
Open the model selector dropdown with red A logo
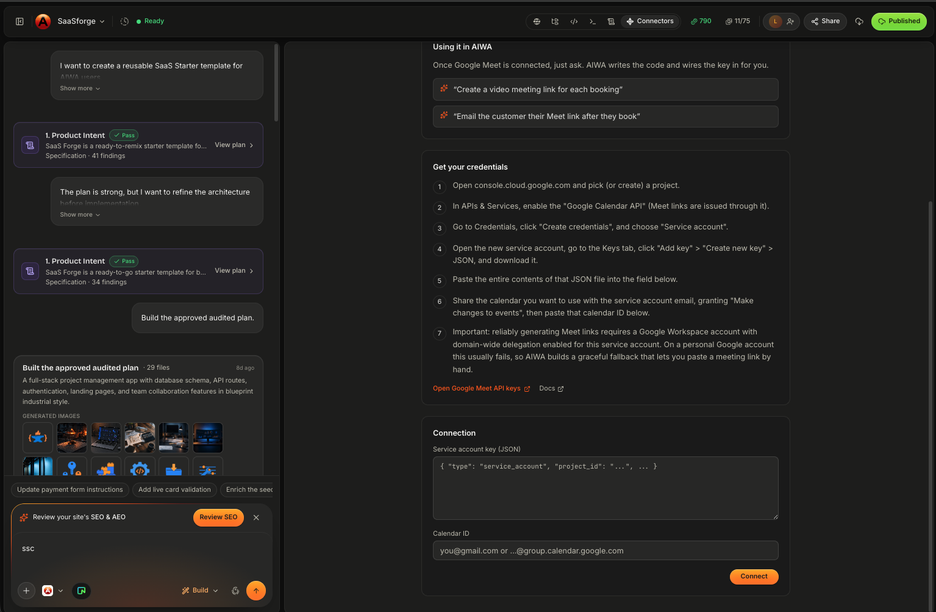click(52, 591)
